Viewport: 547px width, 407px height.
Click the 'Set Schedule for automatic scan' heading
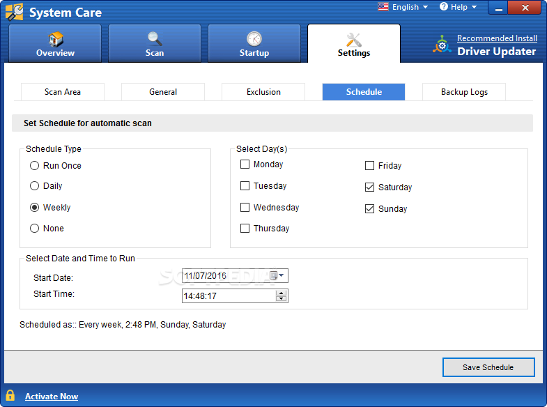pos(88,123)
